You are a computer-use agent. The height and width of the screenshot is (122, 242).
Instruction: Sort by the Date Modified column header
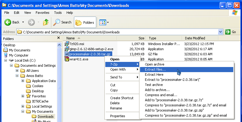pos(195,38)
